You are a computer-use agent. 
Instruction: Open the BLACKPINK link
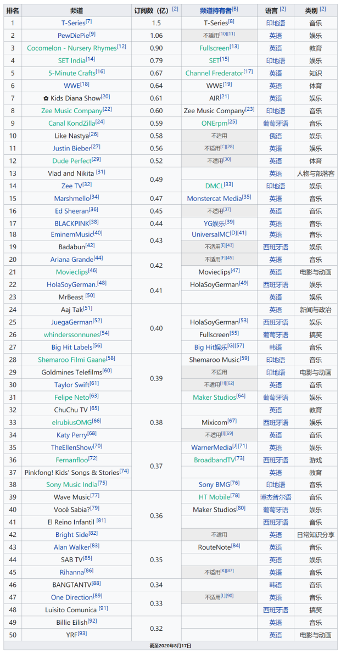[x=72, y=224]
